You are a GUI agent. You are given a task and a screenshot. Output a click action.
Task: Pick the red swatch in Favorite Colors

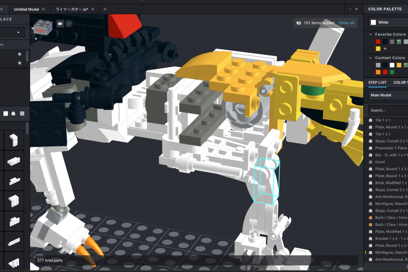378,42
